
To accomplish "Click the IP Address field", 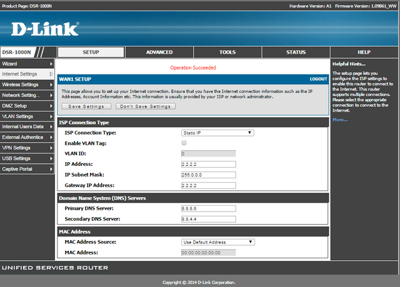I will 208,164.
